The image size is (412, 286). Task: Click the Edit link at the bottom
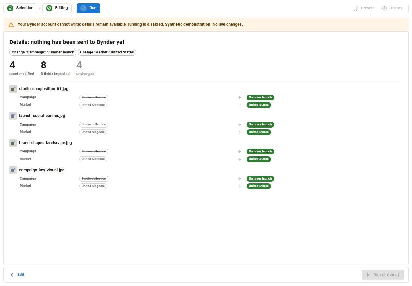pos(17,275)
